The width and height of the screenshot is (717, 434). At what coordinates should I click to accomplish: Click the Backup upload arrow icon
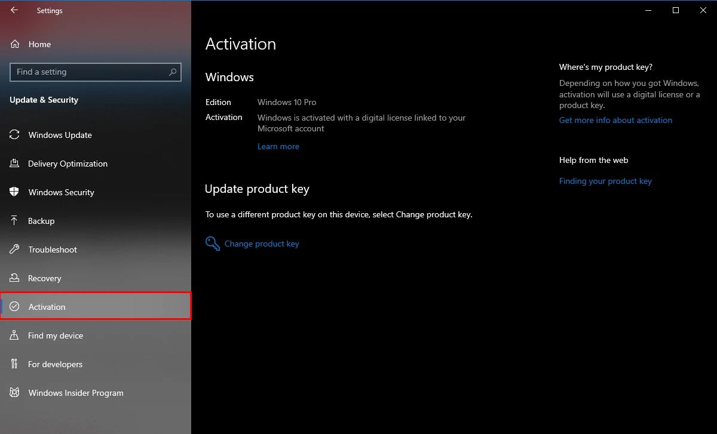[x=15, y=221]
